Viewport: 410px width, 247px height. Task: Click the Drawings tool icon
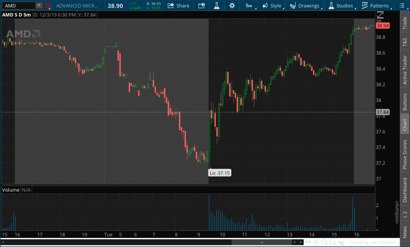(x=293, y=6)
